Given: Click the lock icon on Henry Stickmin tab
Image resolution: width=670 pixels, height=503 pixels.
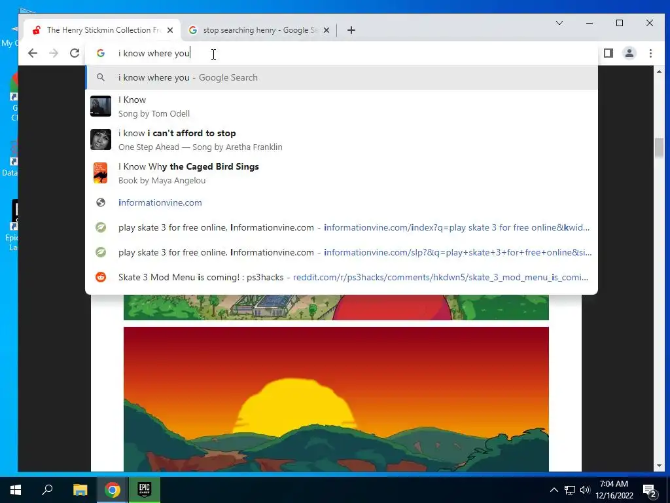Looking at the screenshot, I should click(37, 30).
